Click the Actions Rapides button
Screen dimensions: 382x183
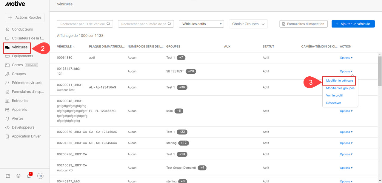coord(25,18)
